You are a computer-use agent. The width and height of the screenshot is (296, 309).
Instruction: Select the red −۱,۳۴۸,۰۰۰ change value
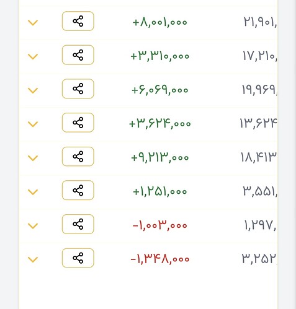(x=160, y=259)
